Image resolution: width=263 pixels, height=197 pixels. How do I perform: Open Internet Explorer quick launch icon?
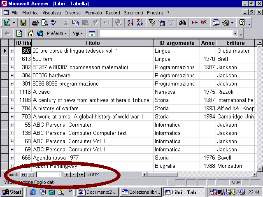pyautogui.click(x=33, y=192)
